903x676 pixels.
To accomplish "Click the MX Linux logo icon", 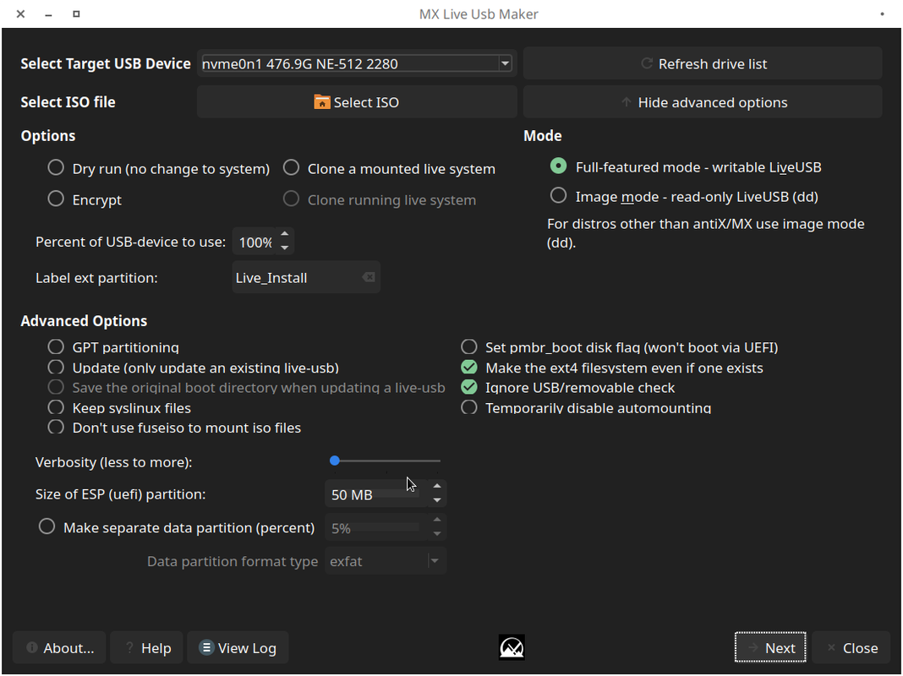I will 512,648.
